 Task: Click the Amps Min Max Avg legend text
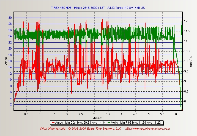80,123
